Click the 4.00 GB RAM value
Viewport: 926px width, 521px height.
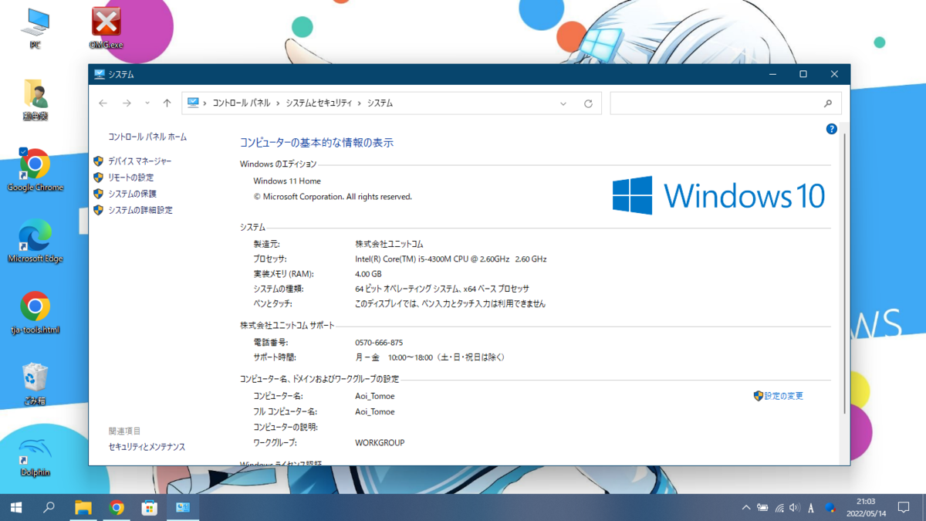[369, 274]
